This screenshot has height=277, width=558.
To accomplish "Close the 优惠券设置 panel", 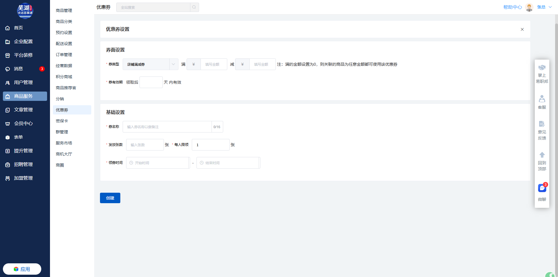I will pyautogui.click(x=522, y=29).
